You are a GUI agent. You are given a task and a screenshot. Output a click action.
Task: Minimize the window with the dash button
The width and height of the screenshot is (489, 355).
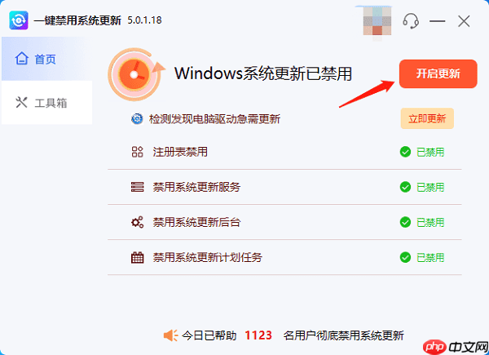tap(437, 21)
